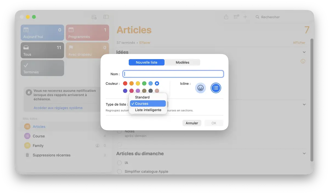Click the info icon beside Idées section

(303, 61)
